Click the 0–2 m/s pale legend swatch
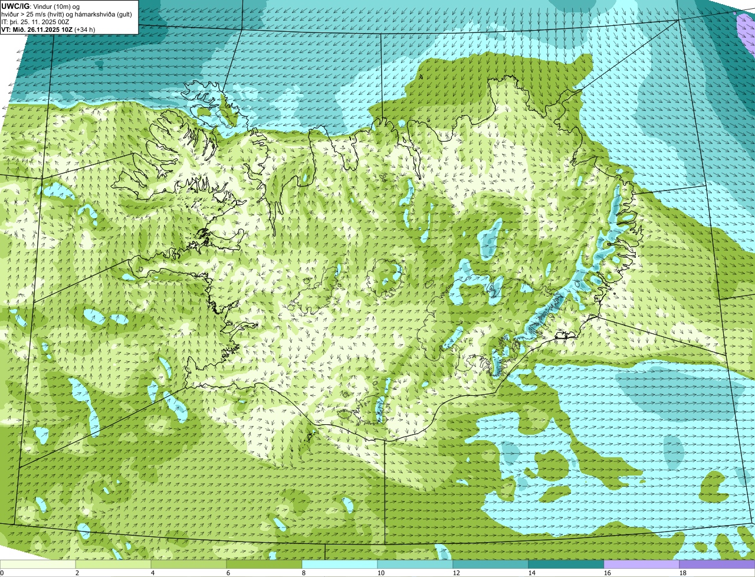 pyautogui.click(x=38, y=565)
